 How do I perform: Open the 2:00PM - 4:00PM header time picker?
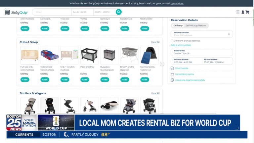(104, 12)
